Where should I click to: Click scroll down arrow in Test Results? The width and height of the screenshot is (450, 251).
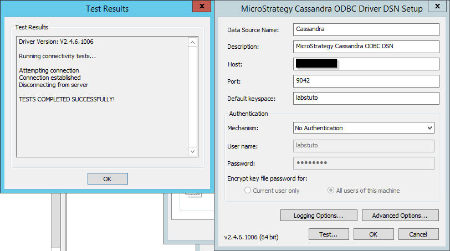[193, 151]
